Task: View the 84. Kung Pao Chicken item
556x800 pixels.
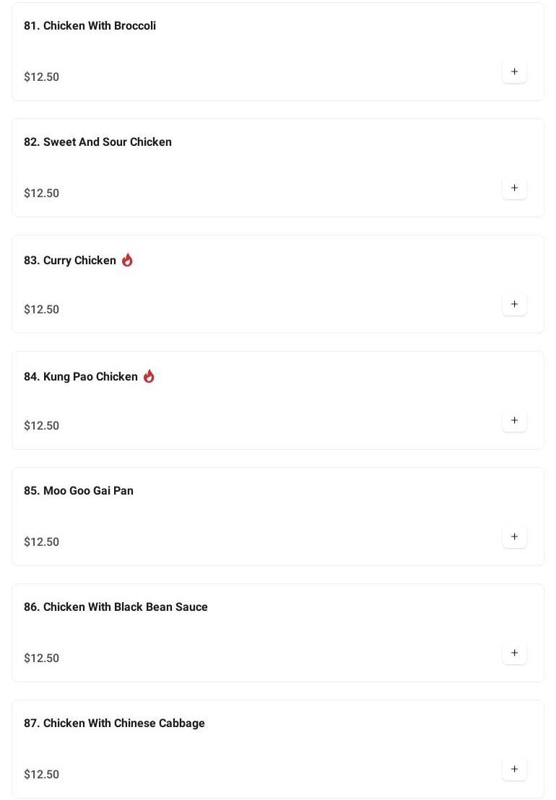Action: point(81,377)
